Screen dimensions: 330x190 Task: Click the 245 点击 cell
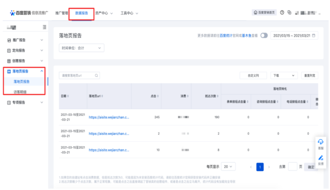[157, 117]
